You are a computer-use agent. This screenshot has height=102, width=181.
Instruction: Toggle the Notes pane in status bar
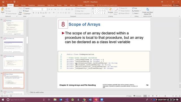(129, 96)
